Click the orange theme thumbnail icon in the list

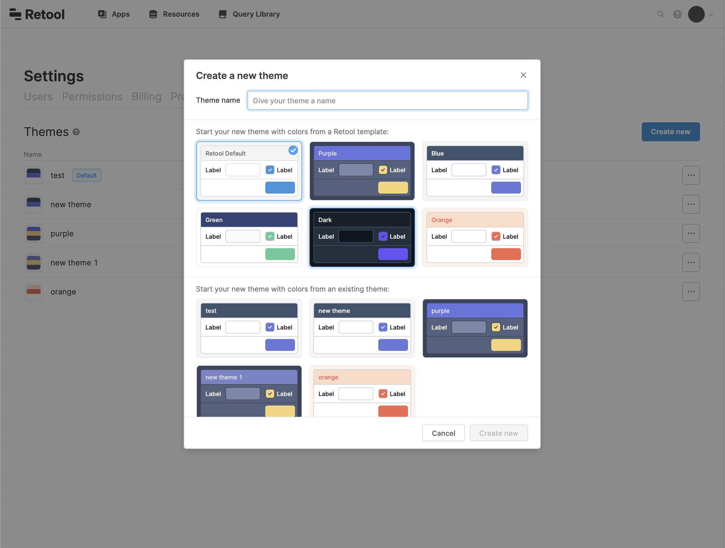point(33,292)
